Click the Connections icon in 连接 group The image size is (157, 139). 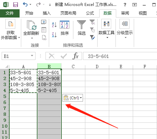[x=44, y=22]
